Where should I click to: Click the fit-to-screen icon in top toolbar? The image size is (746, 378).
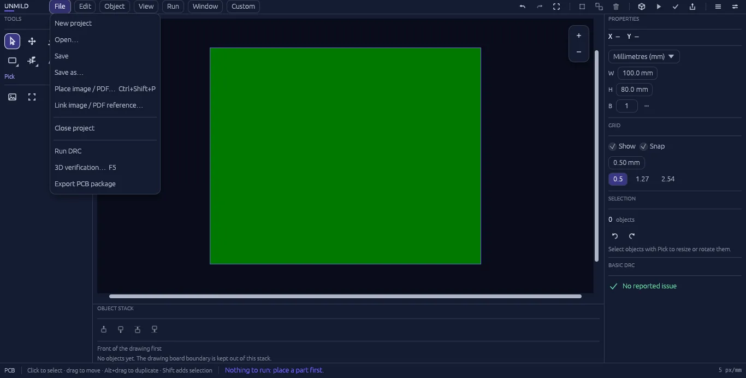556,7
